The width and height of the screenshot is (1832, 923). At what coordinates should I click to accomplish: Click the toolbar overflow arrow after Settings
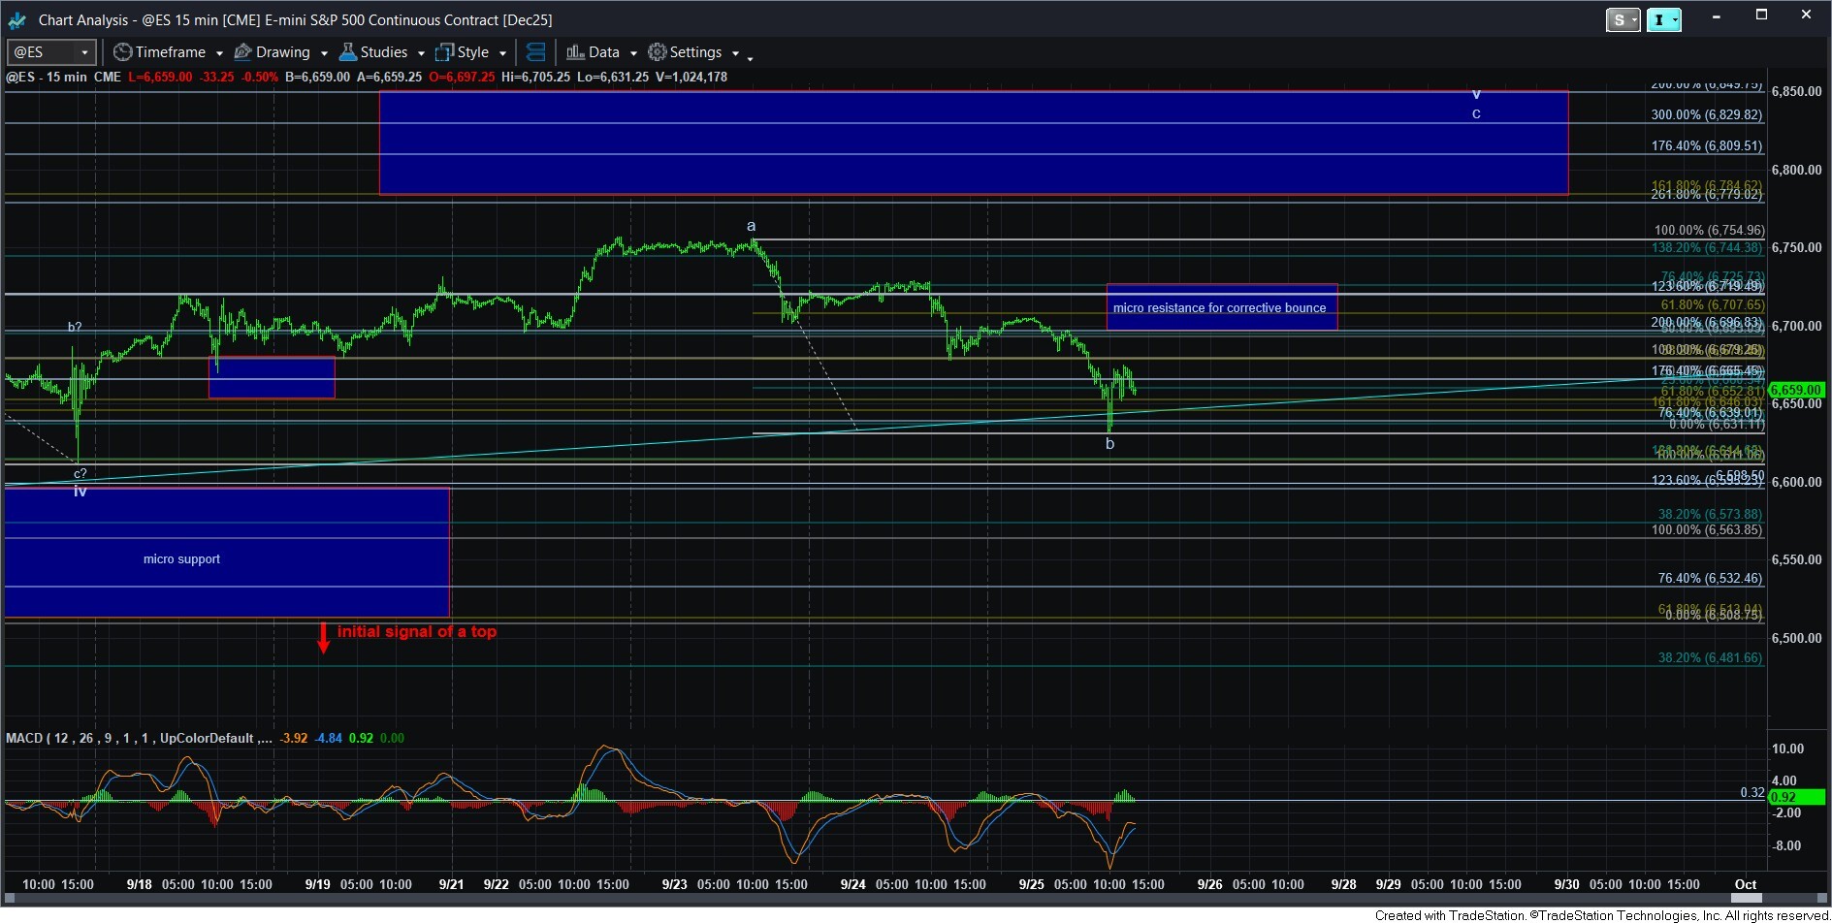click(750, 58)
